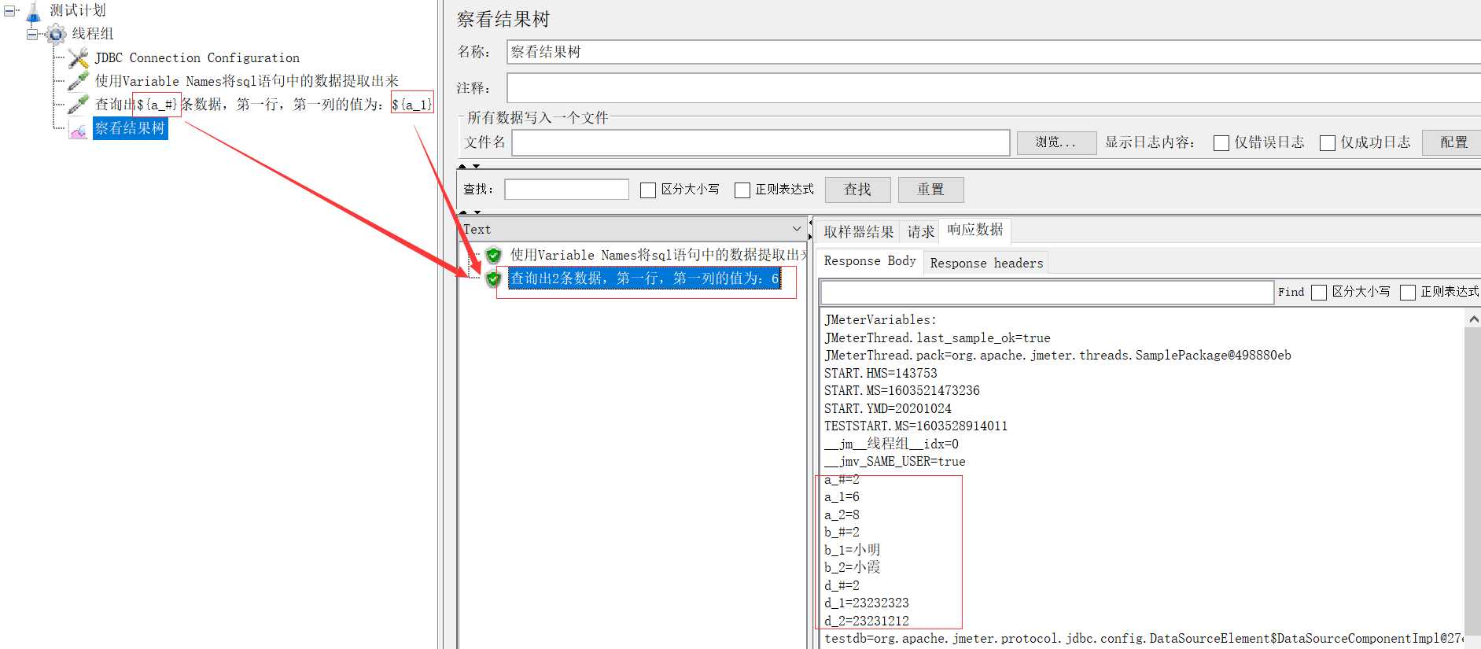The width and height of the screenshot is (1481, 649).
Task: Click green shield icon of first result
Action: tap(493, 255)
